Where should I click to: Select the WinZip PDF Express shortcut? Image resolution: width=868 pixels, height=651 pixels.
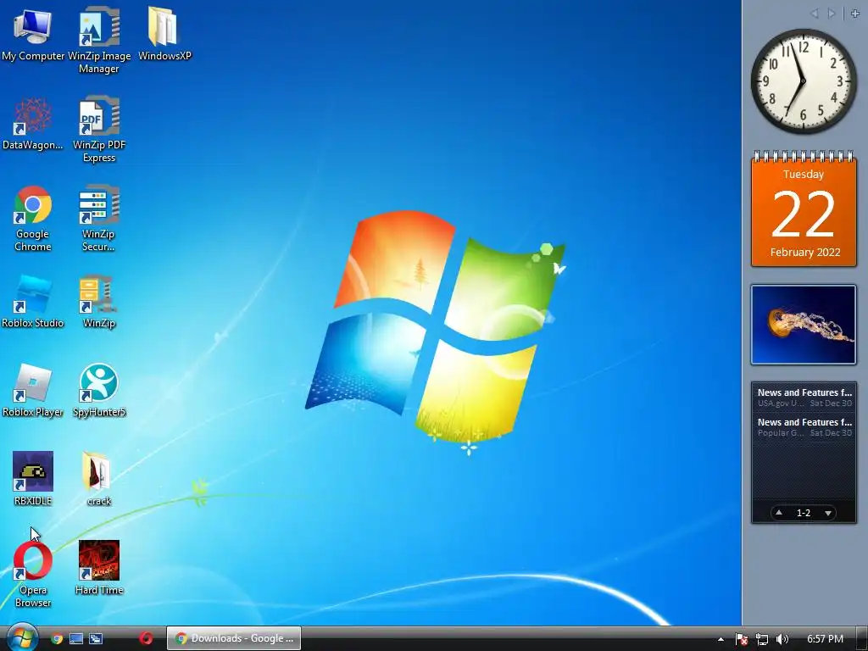coord(99,129)
